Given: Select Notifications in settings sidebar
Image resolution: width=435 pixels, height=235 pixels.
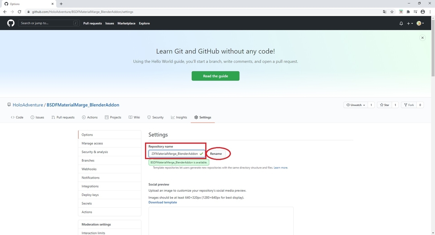Looking at the screenshot, I should (109, 178).
